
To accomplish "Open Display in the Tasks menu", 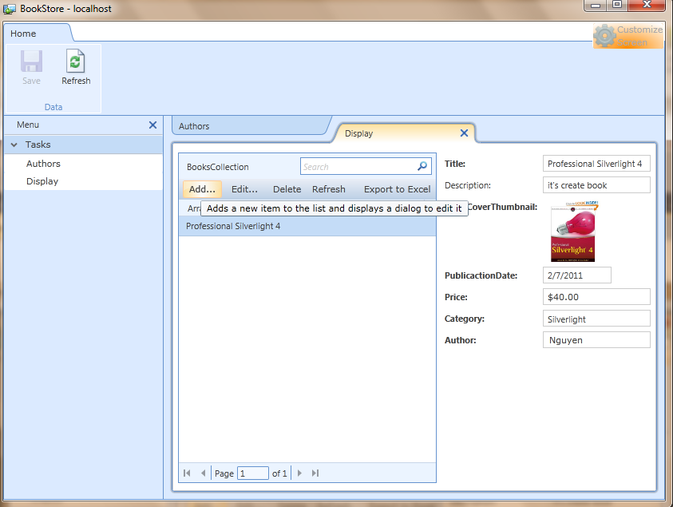I will pyautogui.click(x=42, y=181).
